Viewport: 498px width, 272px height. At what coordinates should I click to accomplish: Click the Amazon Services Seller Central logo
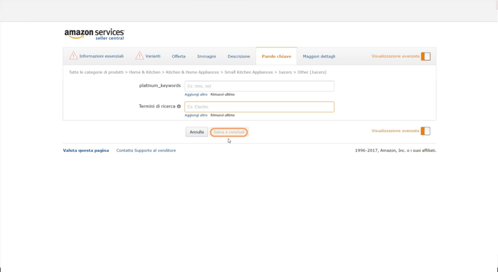pyautogui.click(x=94, y=34)
